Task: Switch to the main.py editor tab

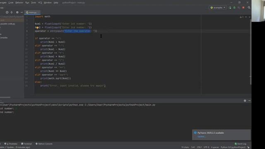Action: point(32,12)
